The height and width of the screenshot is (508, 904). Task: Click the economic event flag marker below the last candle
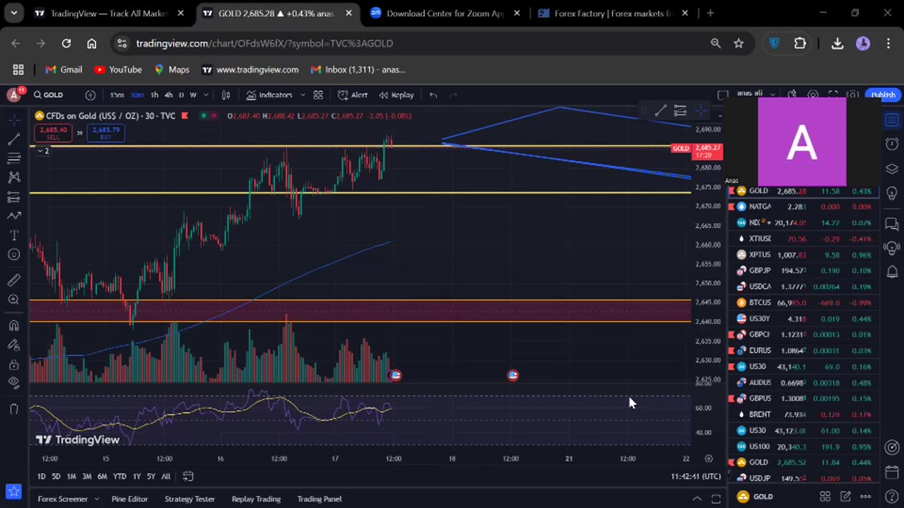pyautogui.click(x=395, y=375)
